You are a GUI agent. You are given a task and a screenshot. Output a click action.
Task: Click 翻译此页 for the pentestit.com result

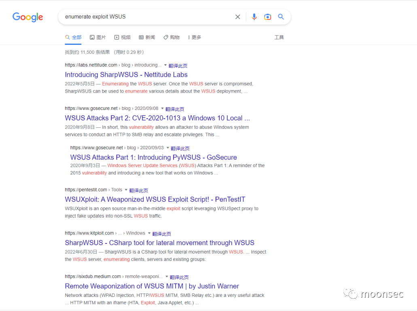pos(139,190)
